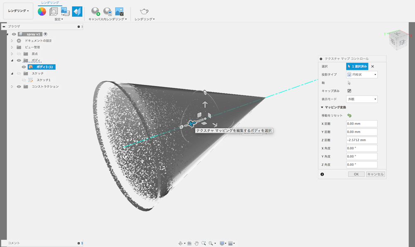Click the Reset Transform green arrow
The height and width of the screenshot is (247, 415).
point(349,116)
